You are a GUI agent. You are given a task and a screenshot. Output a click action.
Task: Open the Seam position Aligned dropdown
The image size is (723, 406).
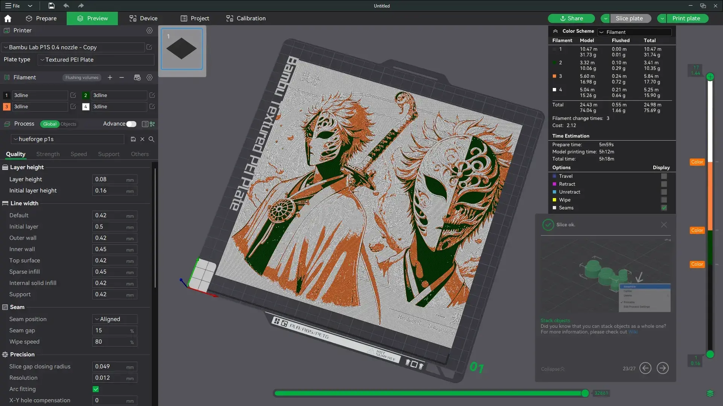point(114,319)
